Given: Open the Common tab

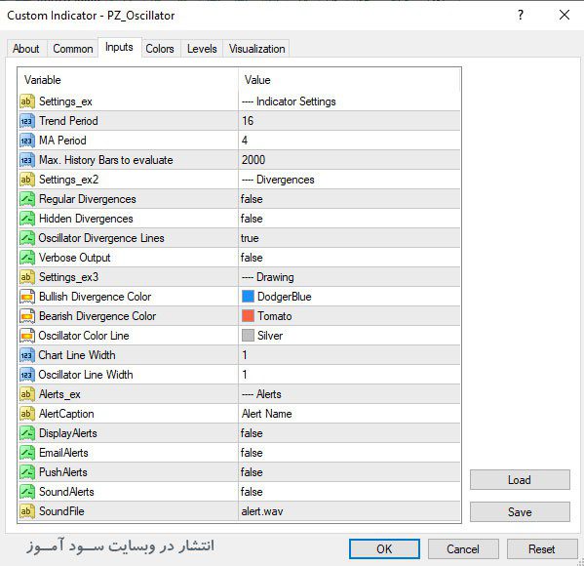Looking at the screenshot, I should [x=73, y=49].
